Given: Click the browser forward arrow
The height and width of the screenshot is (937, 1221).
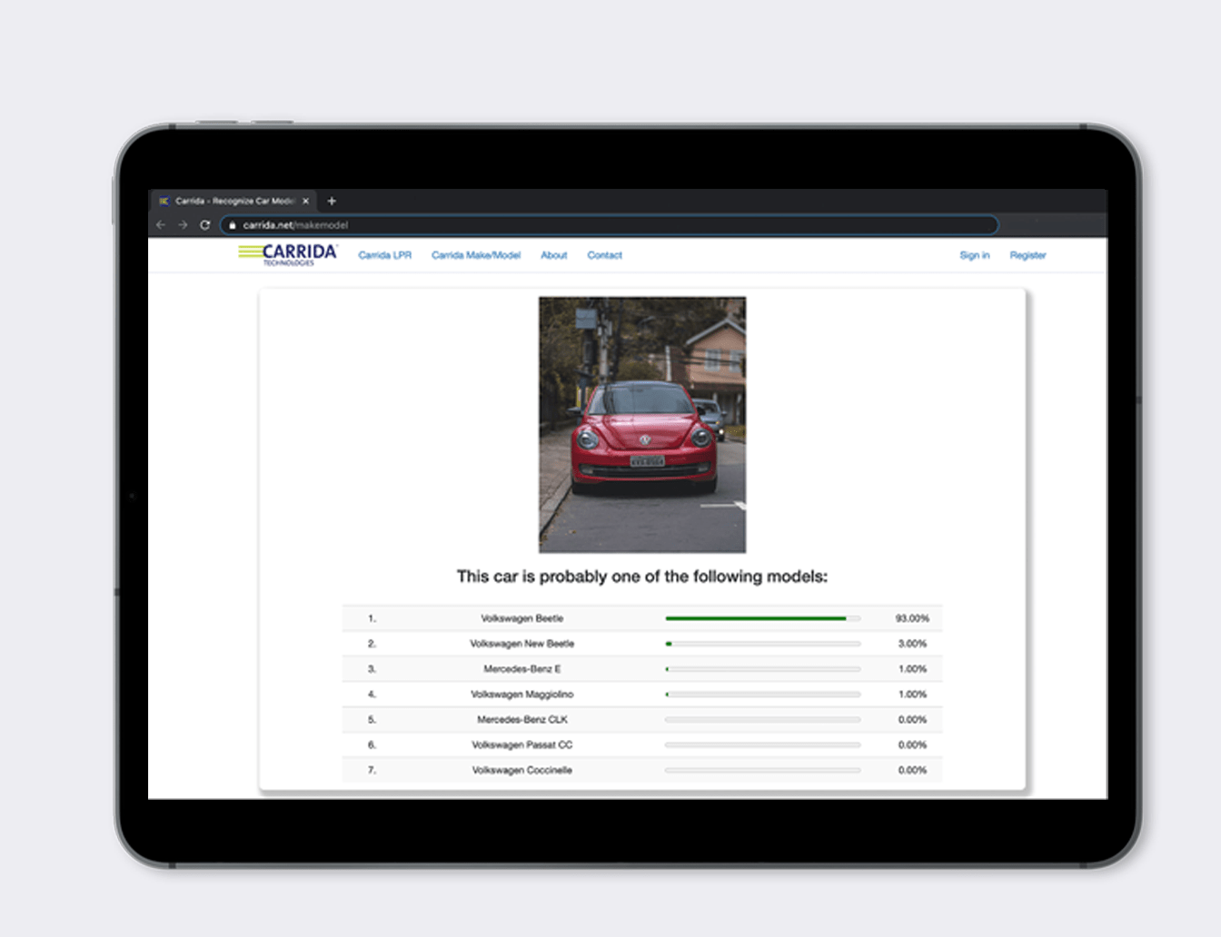Looking at the screenshot, I should (183, 225).
